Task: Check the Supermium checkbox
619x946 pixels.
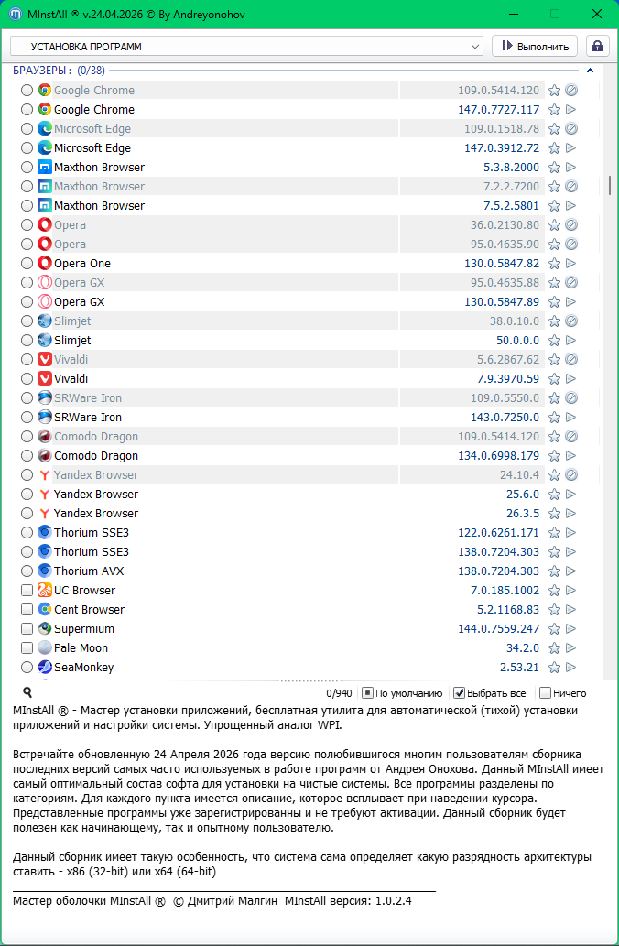Action: coord(27,629)
